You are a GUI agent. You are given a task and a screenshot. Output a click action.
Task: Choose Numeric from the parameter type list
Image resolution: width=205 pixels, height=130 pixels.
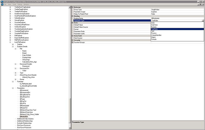(x=154, y=27)
